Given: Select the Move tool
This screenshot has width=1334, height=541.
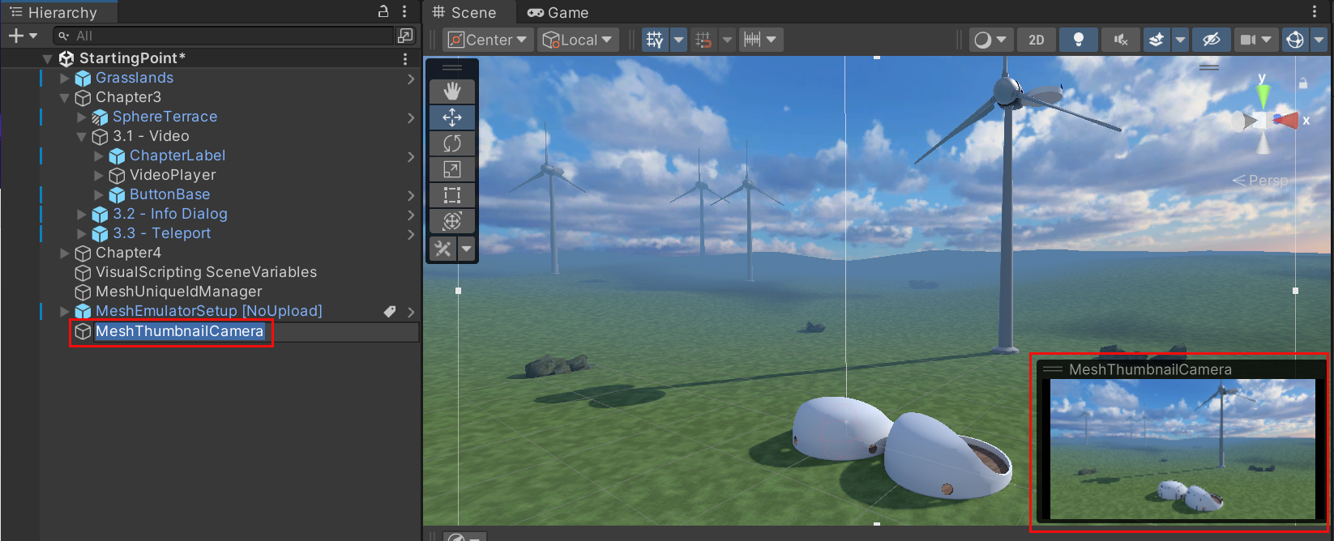Looking at the screenshot, I should (452, 117).
